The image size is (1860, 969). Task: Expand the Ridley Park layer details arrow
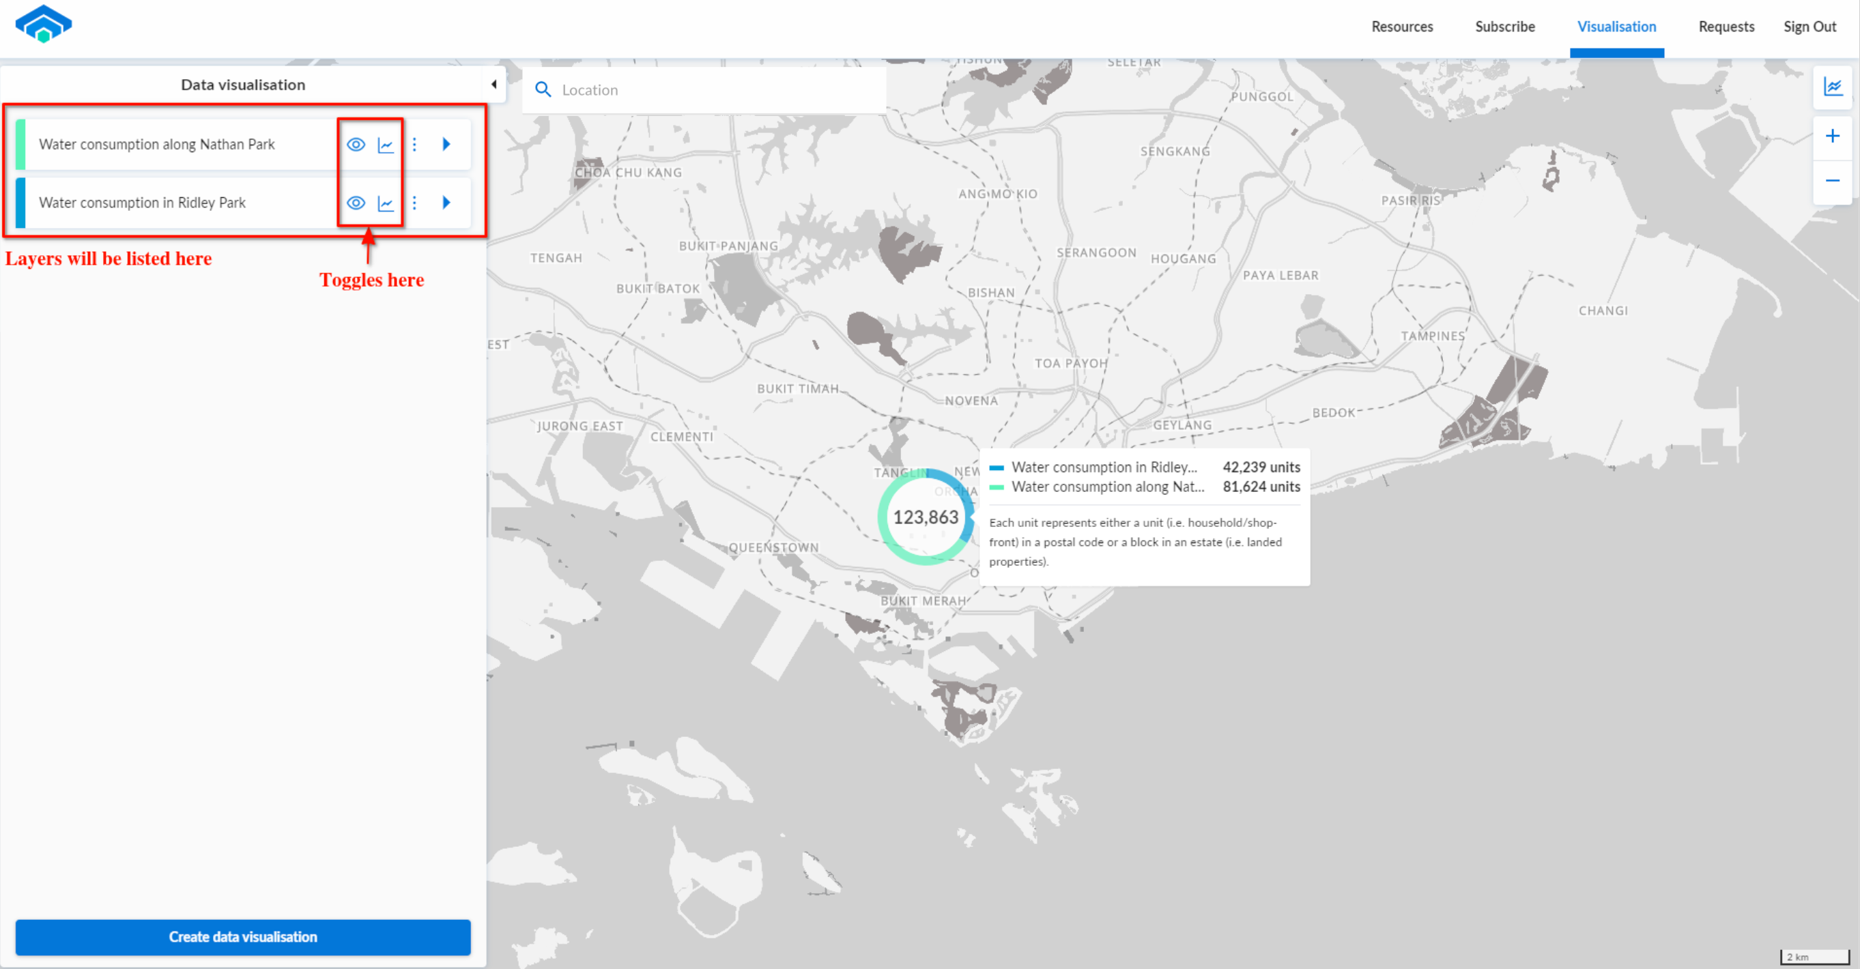(446, 203)
